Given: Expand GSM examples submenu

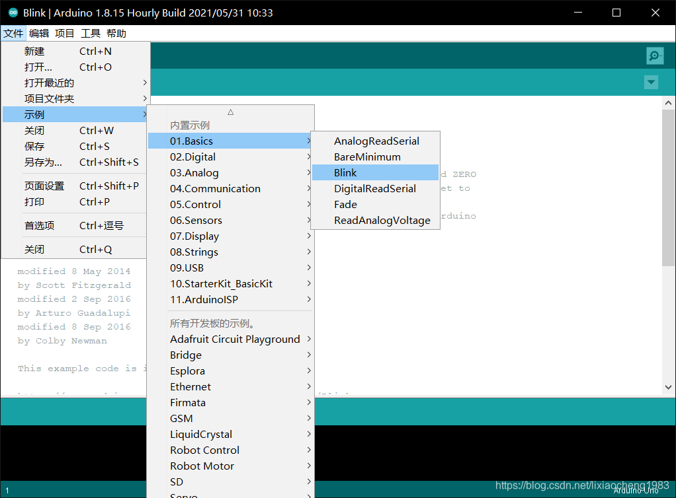Looking at the screenshot, I should pyautogui.click(x=230, y=418).
